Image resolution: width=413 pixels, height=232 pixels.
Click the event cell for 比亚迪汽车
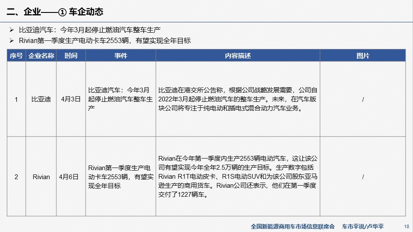click(x=120, y=99)
